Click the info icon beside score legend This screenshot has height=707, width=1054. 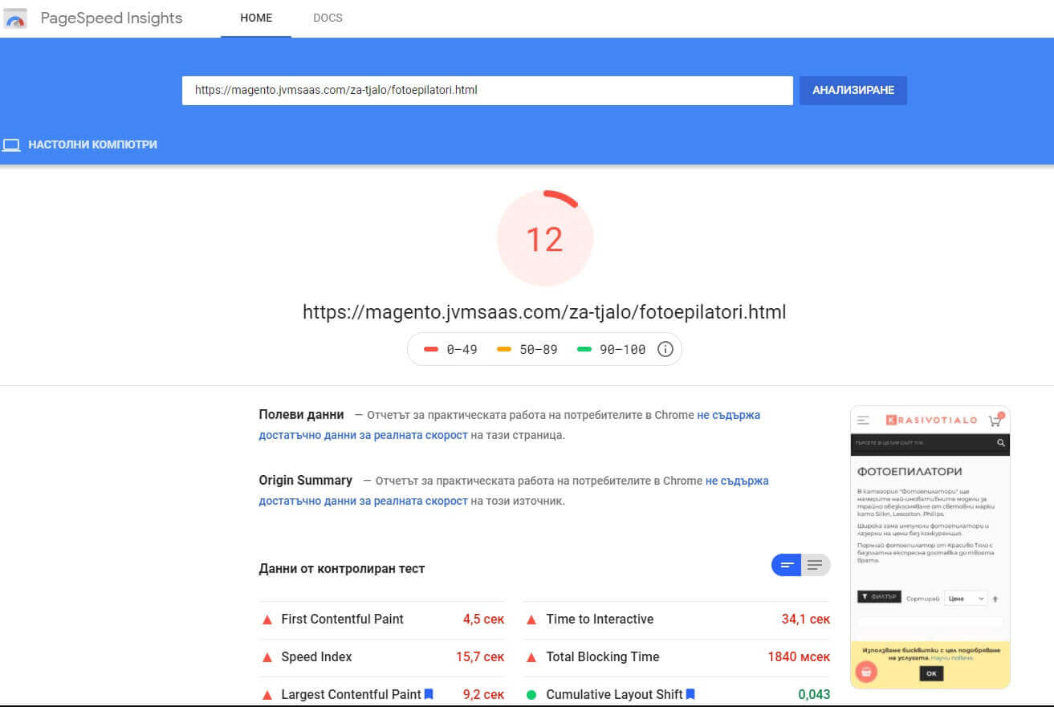665,350
